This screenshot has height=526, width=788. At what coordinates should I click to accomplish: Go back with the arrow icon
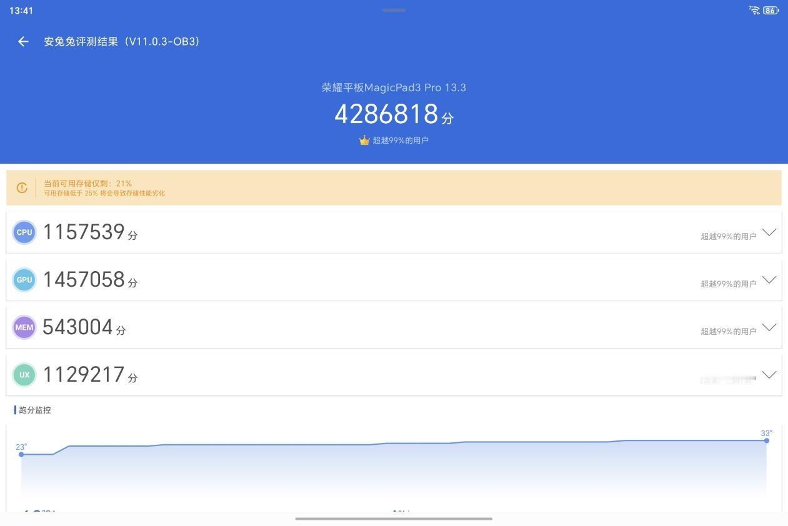click(23, 41)
